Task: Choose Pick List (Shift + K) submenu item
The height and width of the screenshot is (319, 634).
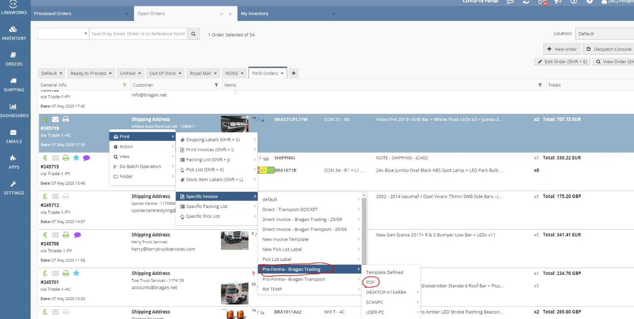Action: pos(216,170)
